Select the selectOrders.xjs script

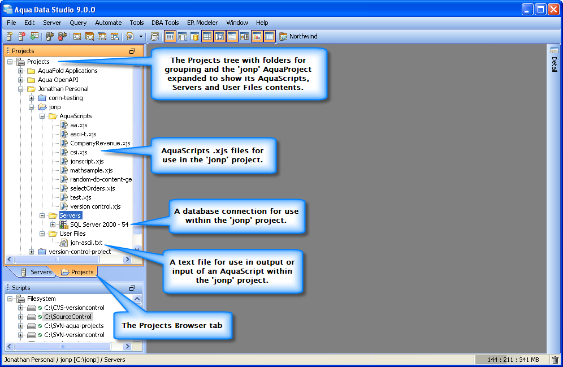[x=93, y=188]
